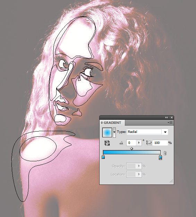Click the Type field showing Radial

pos(144,132)
